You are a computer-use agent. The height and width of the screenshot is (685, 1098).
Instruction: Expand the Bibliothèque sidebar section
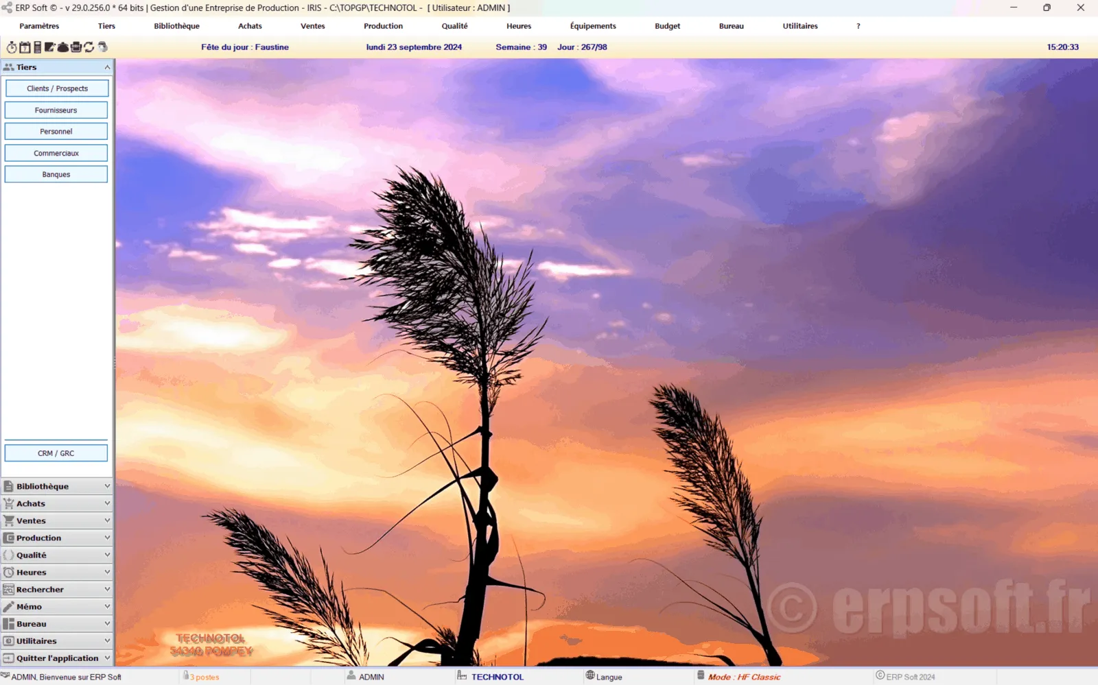107,486
